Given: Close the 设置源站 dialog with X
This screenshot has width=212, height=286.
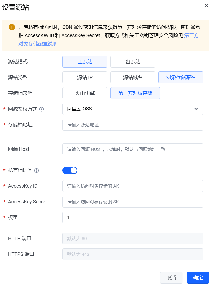Looking at the screenshot, I should pos(207,6).
